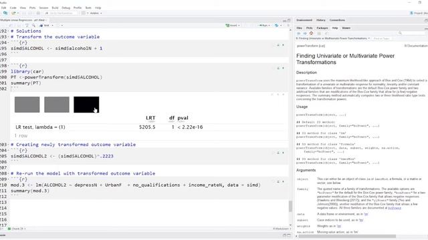The height and width of the screenshot is (240, 428).
Task: Clear chunk output above LRT table
Action: click(x=284, y=95)
